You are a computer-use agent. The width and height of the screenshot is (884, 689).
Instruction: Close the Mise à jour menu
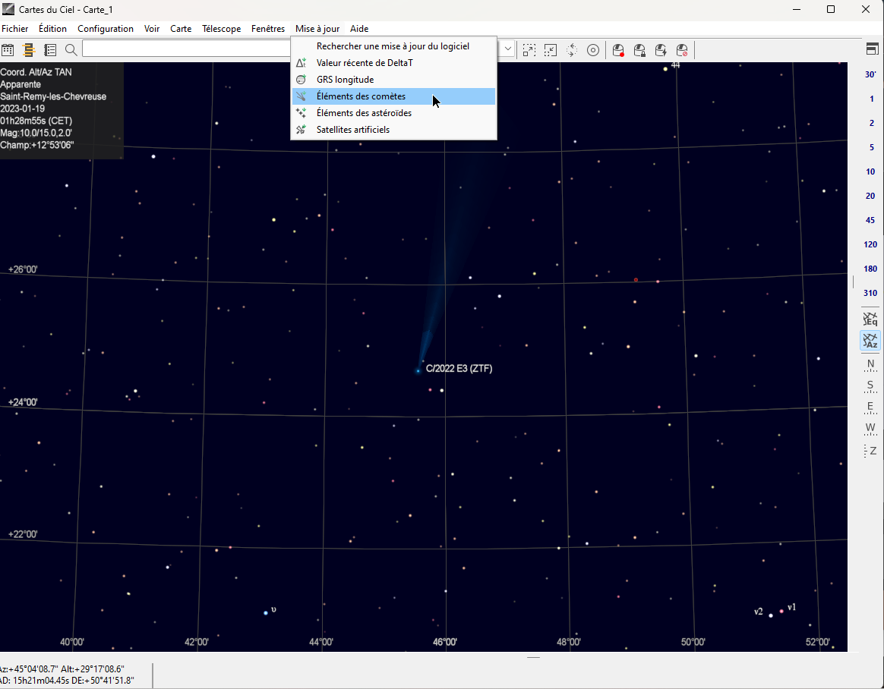coord(317,29)
